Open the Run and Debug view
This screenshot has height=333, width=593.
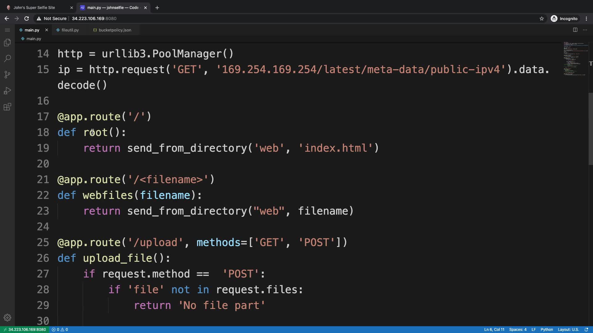coord(7,91)
